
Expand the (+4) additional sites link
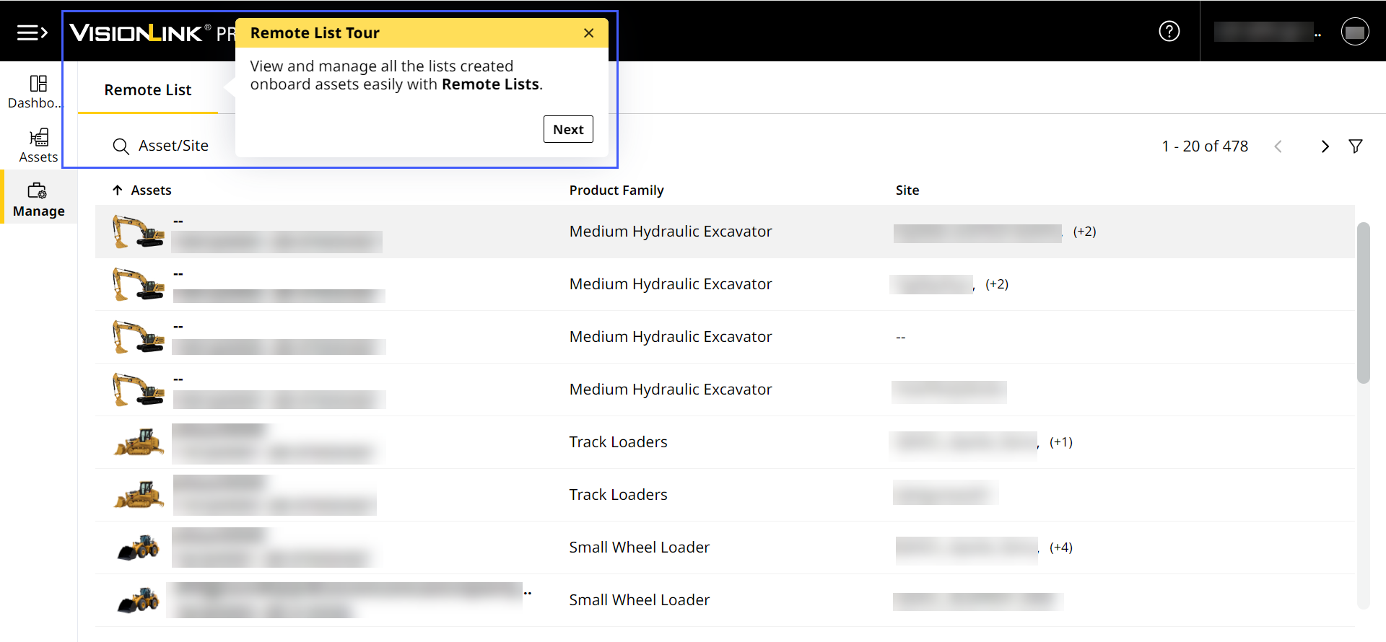1060,548
